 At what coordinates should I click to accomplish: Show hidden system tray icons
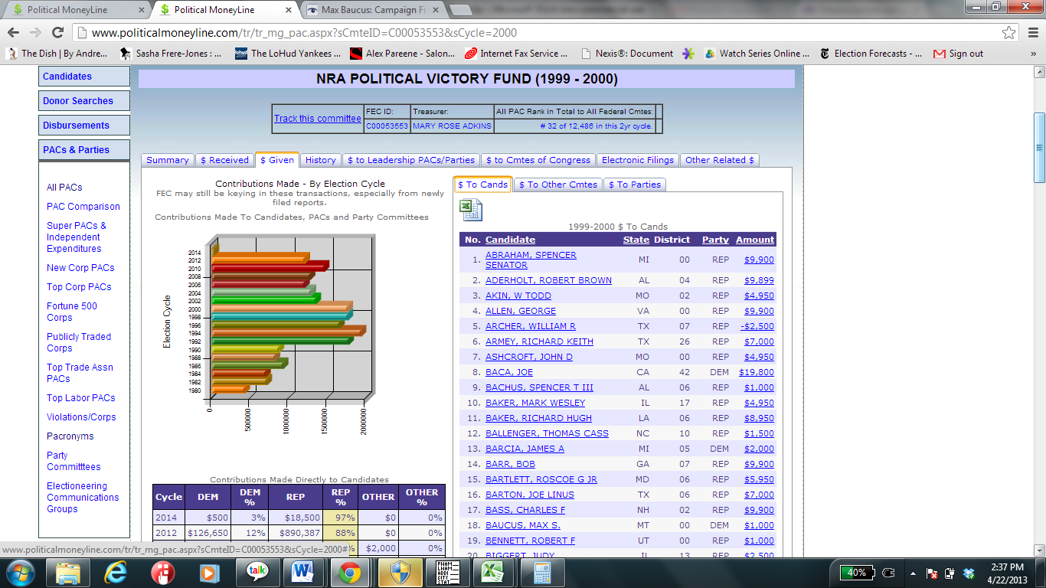pyautogui.click(x=913, y=573)
